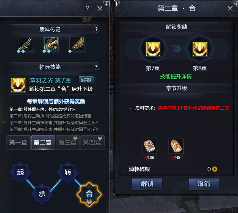Click the 淬羽之光 skill icon
The width and height of the screenshot is (238, 213).
(18, 85)
